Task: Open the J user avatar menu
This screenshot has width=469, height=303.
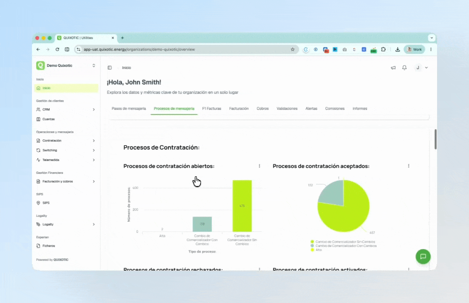Action: click(418, 68)
